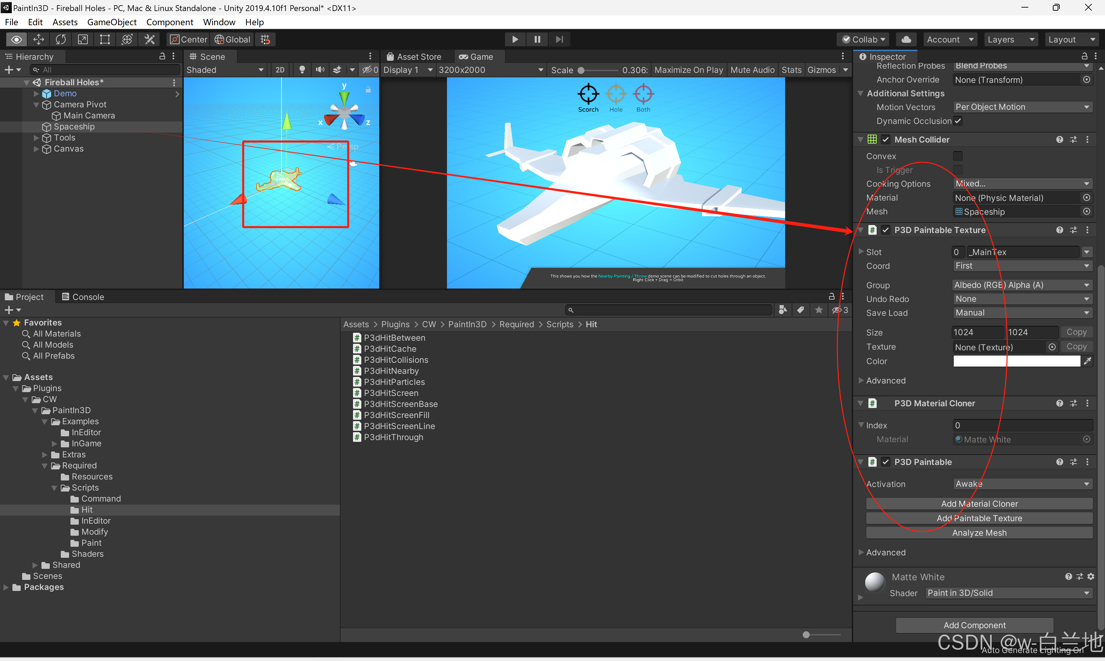Select the Rect Transform tool
The width and height of the screenshot is (1105, 661).
(105, 40)
